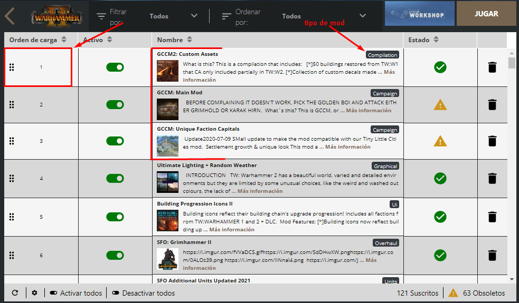The width and height of the screenshot is (519, 303).
Task: Grab drag handle for load order 5
Action: 12,217
